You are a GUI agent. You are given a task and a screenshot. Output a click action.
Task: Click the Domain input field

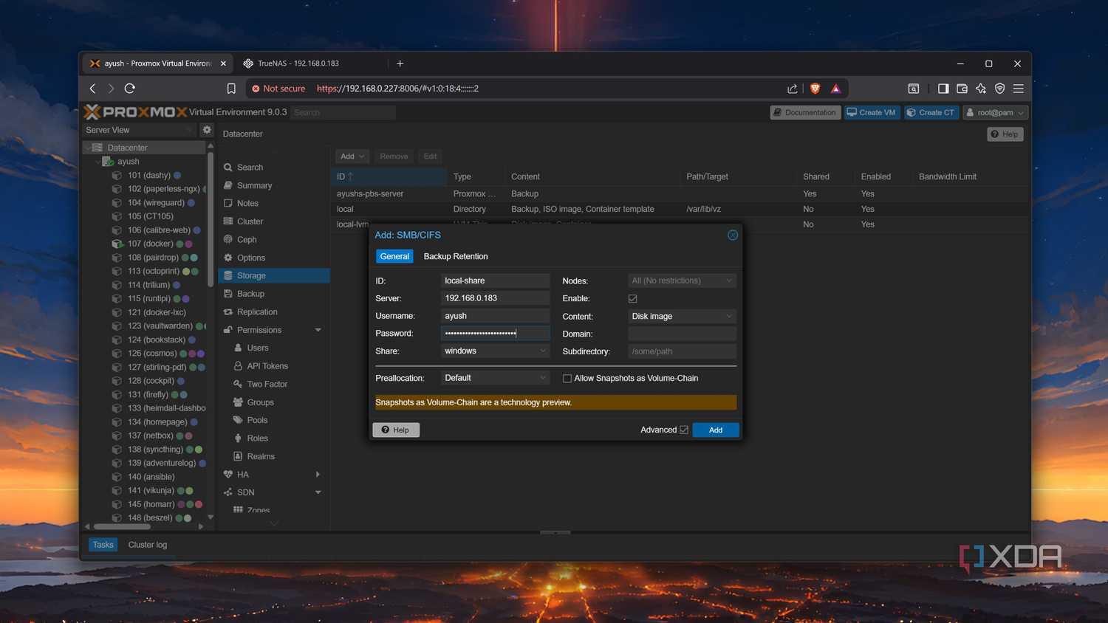point(682,334)
